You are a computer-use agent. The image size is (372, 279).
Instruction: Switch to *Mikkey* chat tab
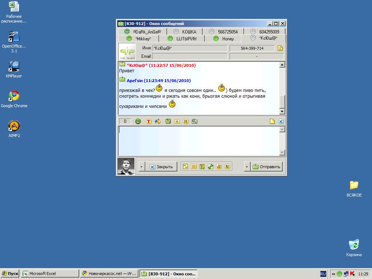click(138, 39)
